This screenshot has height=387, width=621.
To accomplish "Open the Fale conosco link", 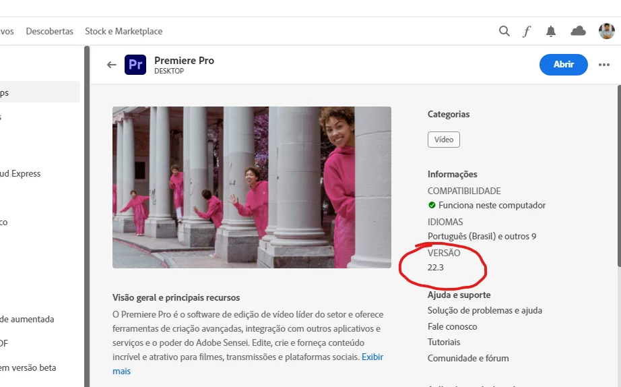I will click(453, 327).
